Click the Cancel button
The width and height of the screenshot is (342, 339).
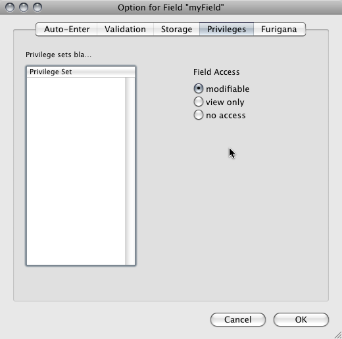[x=238, y=319]
